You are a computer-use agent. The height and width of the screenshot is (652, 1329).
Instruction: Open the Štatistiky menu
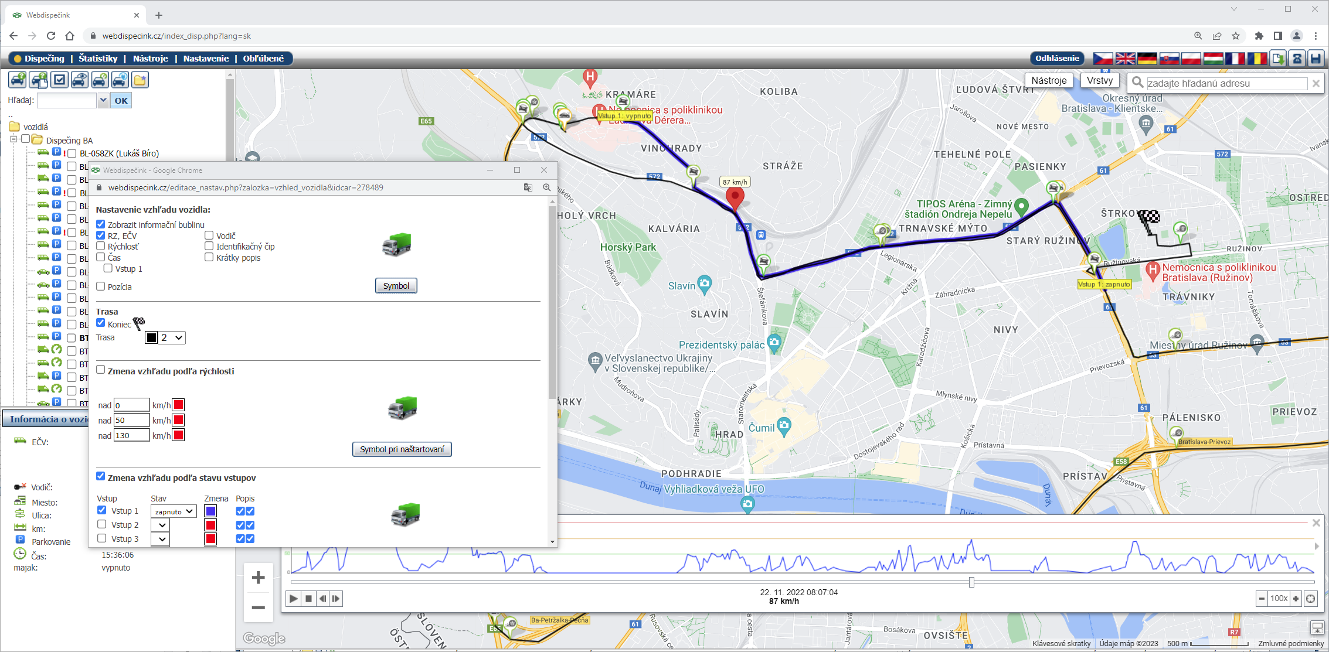click(98, 59)
